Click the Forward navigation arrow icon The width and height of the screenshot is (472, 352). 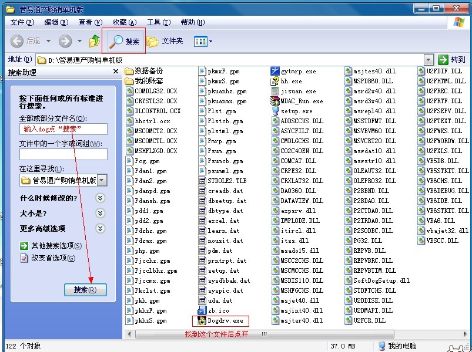tap(65, 41)
